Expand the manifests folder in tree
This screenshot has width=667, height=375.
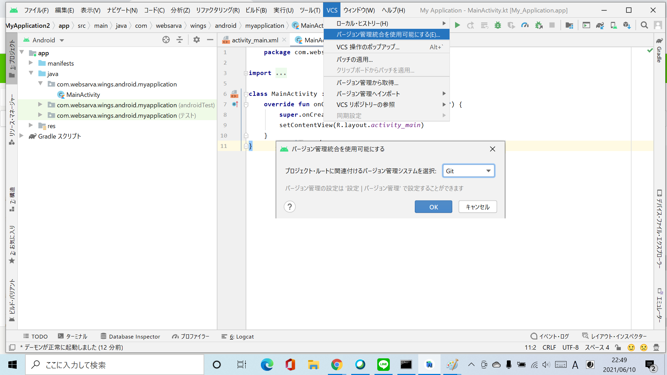pos(31,63)
